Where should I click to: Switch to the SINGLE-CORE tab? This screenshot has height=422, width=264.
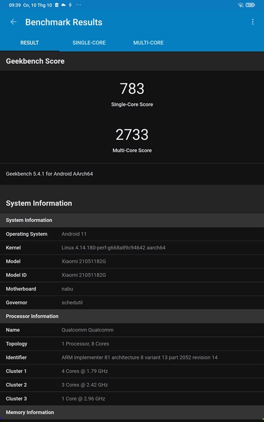[x=89, y=43]
